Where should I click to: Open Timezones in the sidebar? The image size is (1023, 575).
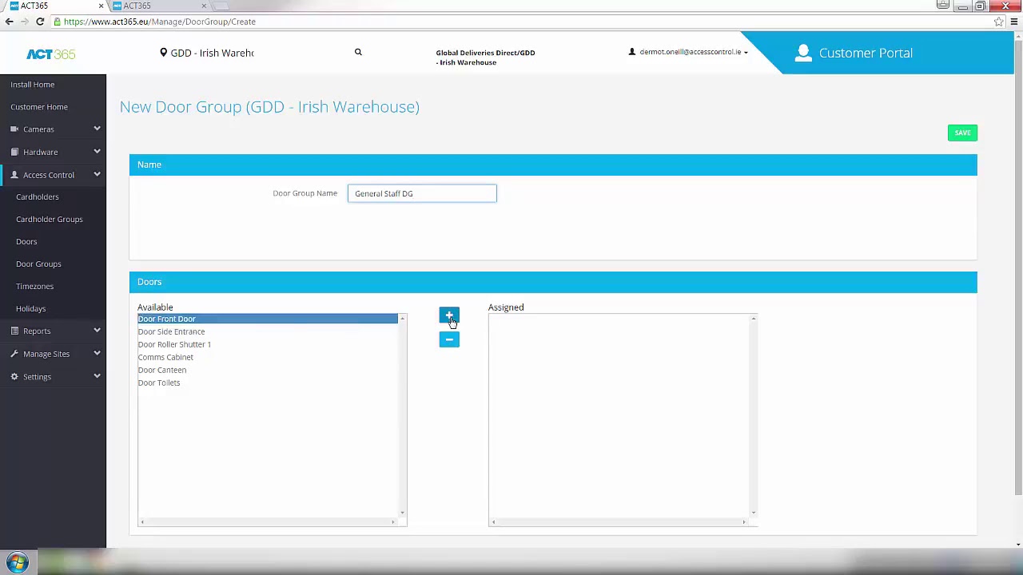tap(35, 287)
